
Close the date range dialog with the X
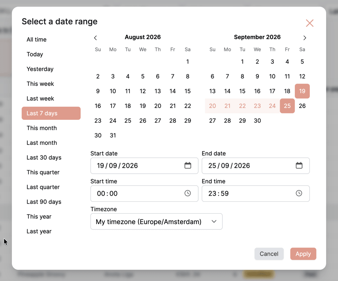pos(310,23)
